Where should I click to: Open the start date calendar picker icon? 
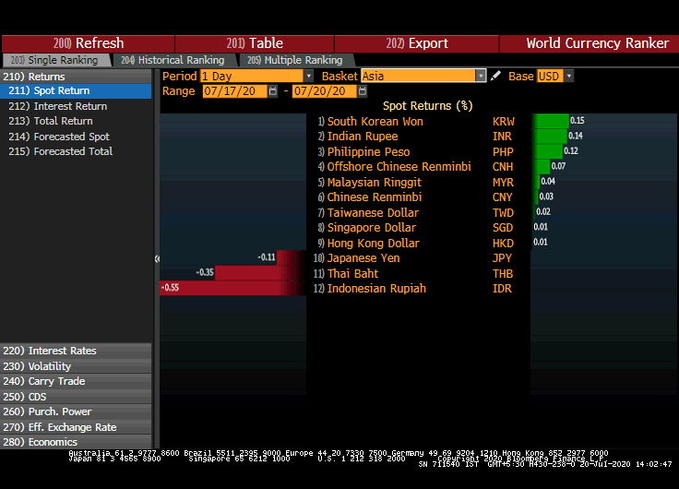pyautogui.click(x=274, y=91)
